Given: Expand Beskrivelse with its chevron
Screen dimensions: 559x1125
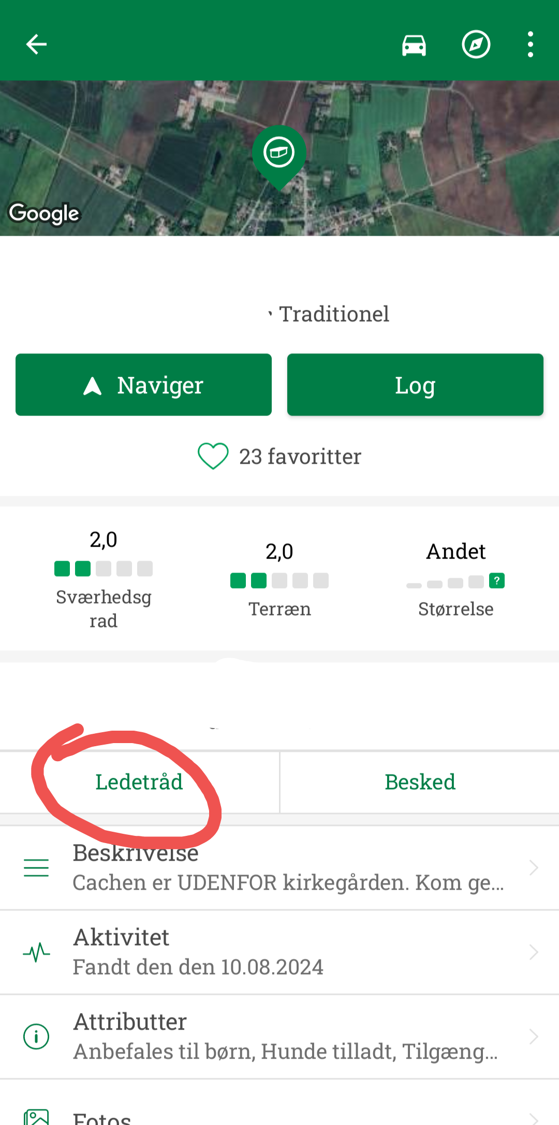Looking at the screenshot, I should [x=534, y=867].
